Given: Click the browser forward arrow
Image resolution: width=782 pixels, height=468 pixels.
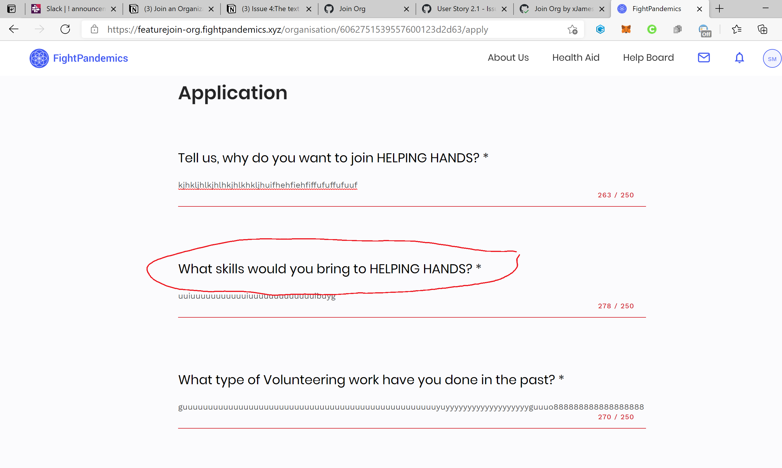Looking at the screenshot, I should pos(39,29).
